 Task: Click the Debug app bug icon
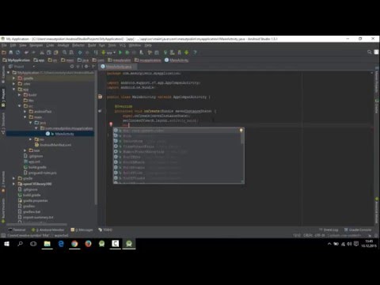coord(127,52)
